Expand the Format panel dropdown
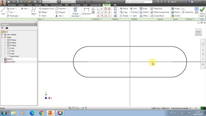The width and height of the screenshot is (206, 116). (x=190, y=19)
